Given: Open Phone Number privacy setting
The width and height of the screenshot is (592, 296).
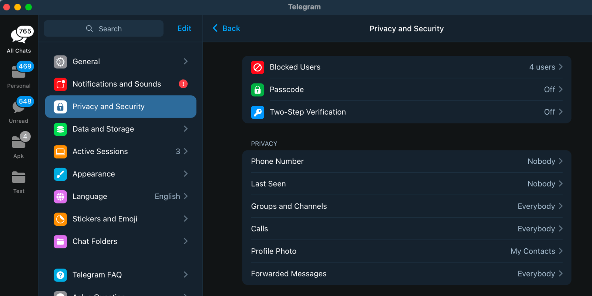Looking at the screenshot, I should [407, 161].
